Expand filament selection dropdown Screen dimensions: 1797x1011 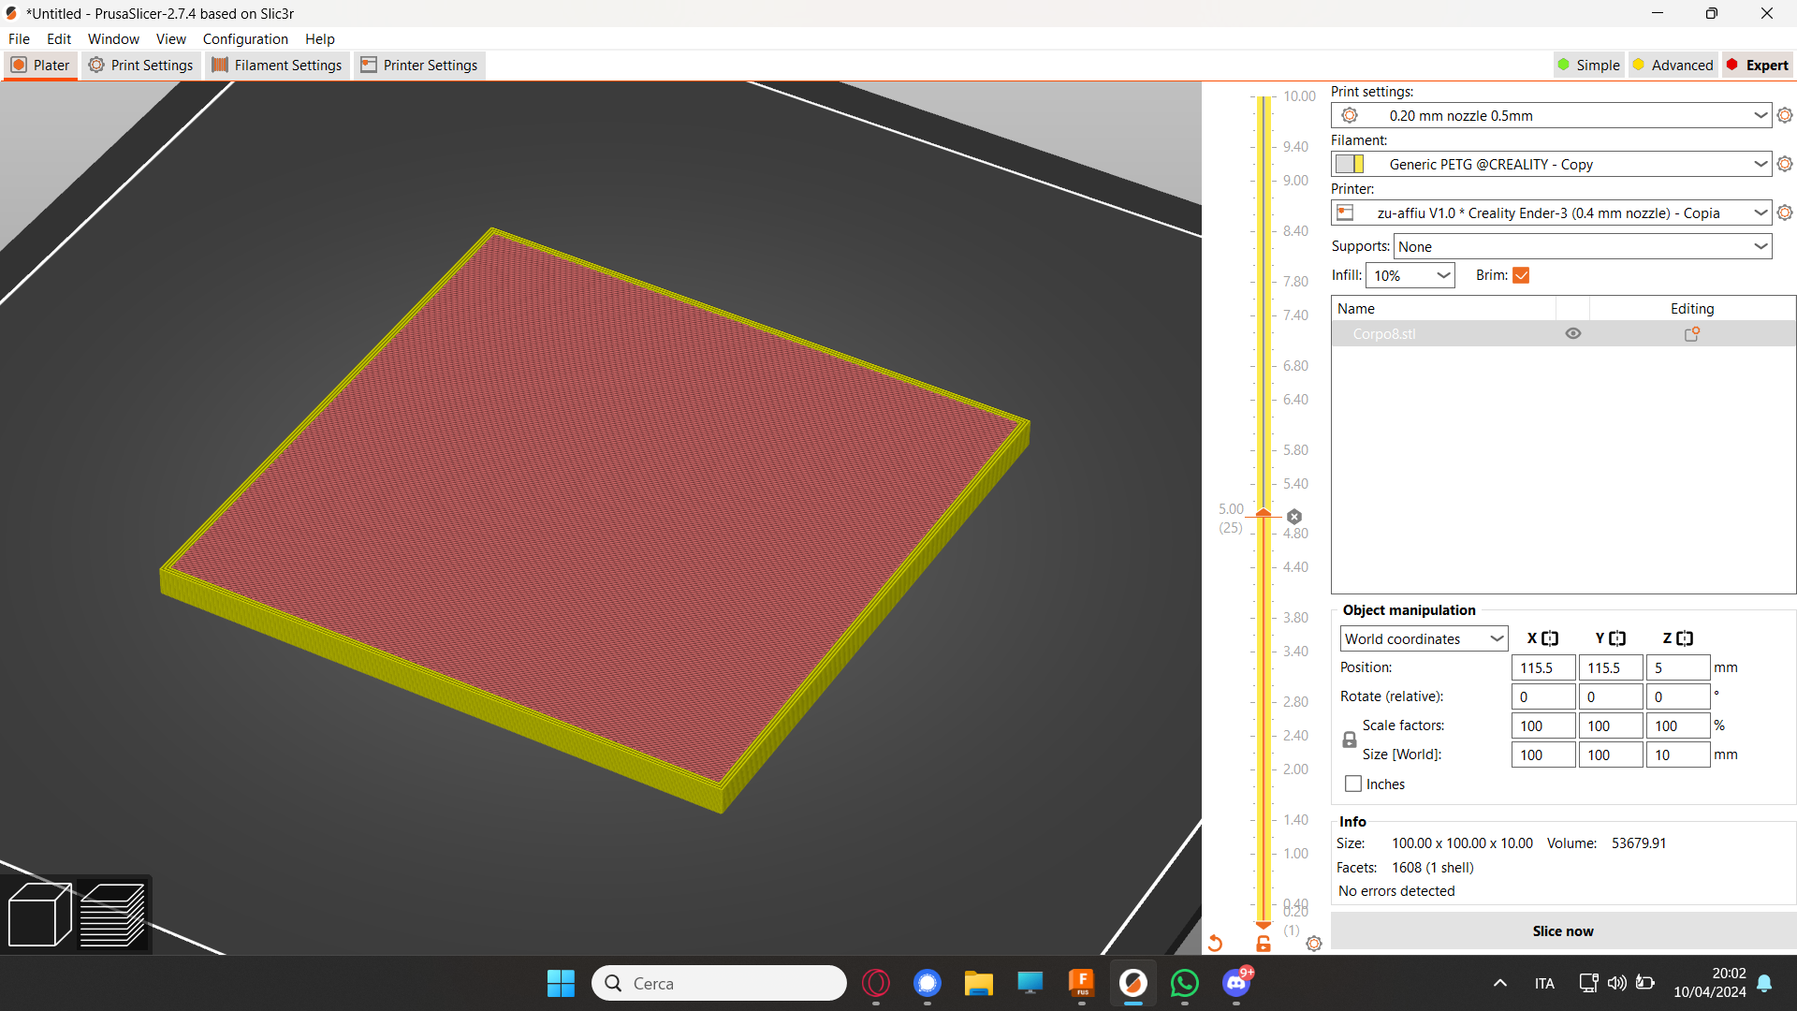pos(1762,164)
